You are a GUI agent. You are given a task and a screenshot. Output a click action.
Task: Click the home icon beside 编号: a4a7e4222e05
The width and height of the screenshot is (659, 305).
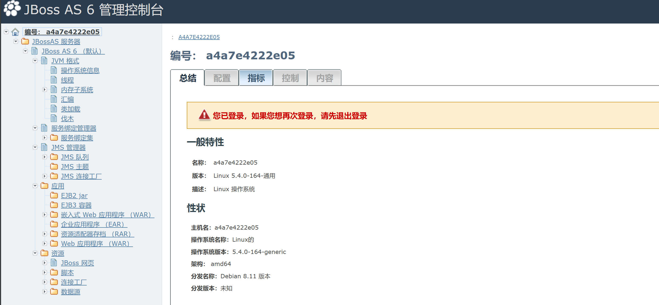(15, 32)
